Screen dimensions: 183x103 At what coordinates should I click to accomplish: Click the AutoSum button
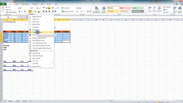[x=168, y=7]
